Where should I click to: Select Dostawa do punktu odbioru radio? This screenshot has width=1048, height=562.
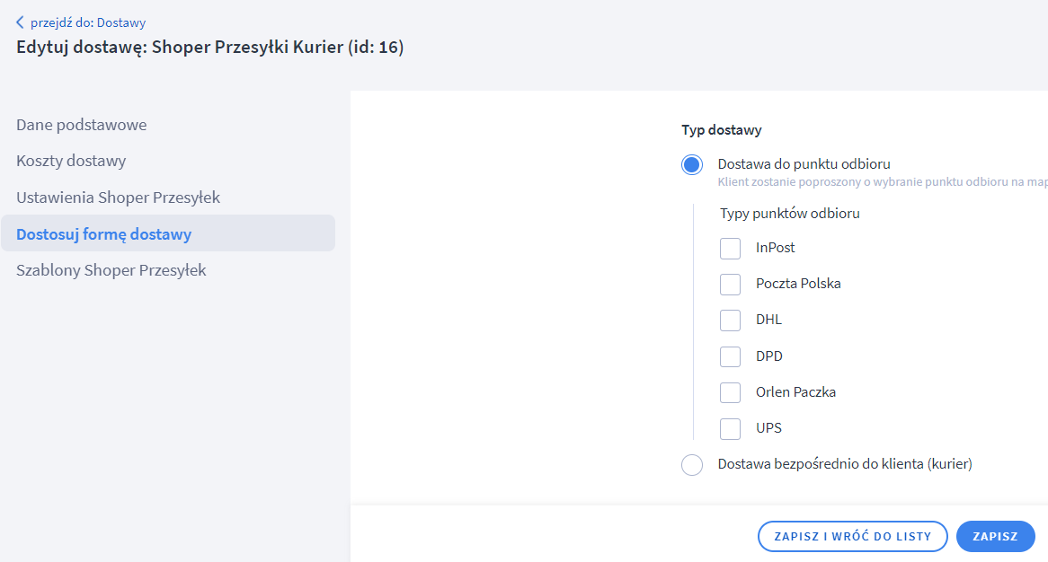pyautogui.click(x=692, y=165)
